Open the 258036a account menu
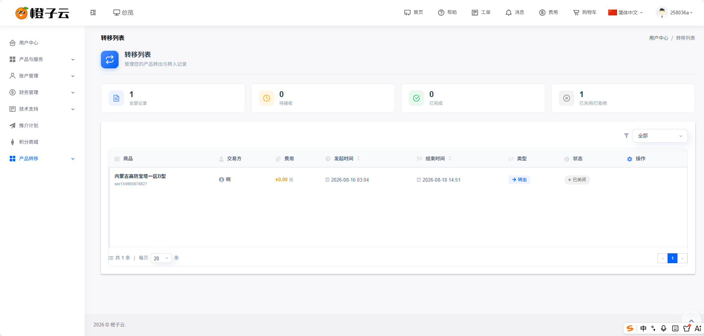This screenshot has height=336, width=704. tap(681, 12)
